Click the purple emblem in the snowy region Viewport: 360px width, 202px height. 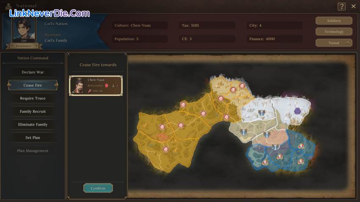coord(297,111)
